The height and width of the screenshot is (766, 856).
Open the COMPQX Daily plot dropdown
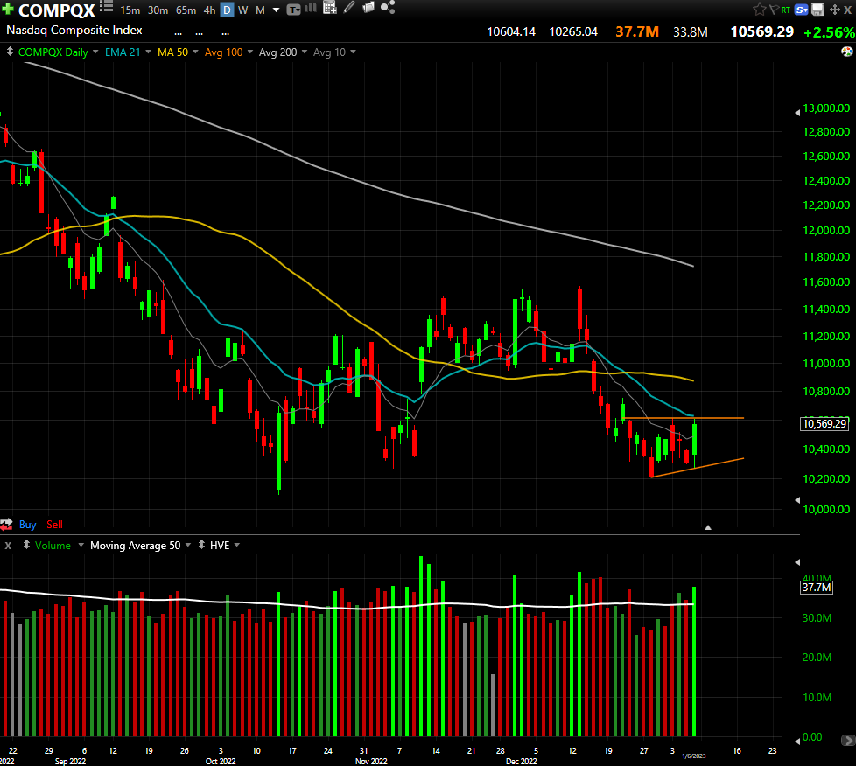pyautogui.click(x=95, y=52)
